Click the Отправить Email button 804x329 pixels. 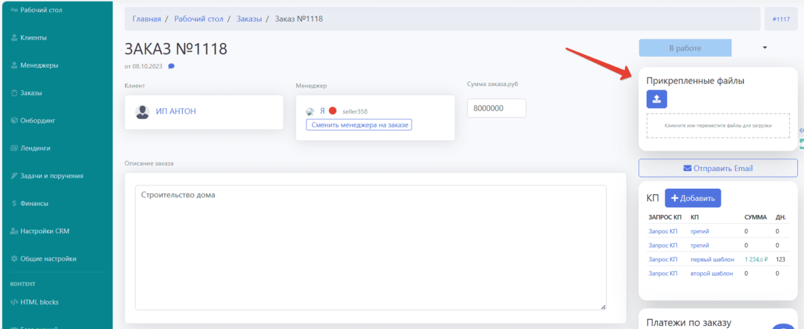(718, 168)
